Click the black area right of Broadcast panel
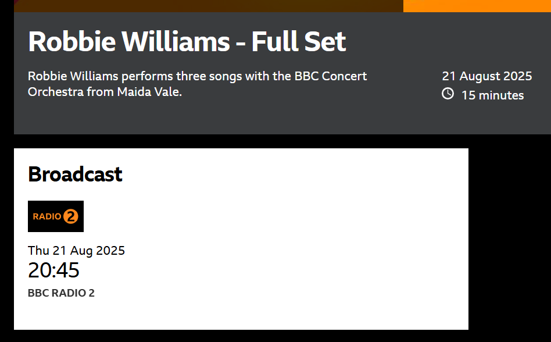The width and height of the screenshot is (551, 342). (x=510, y=239)
